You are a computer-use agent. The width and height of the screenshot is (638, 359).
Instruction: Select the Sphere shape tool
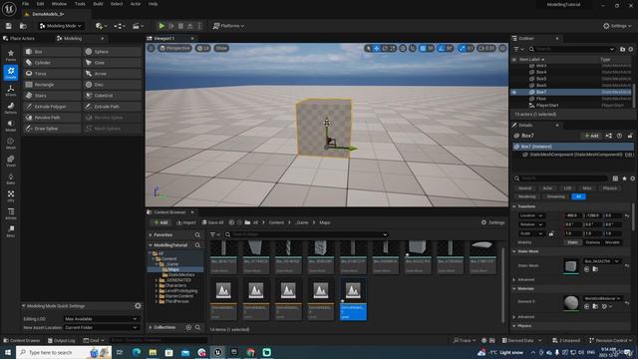point(112,52)
